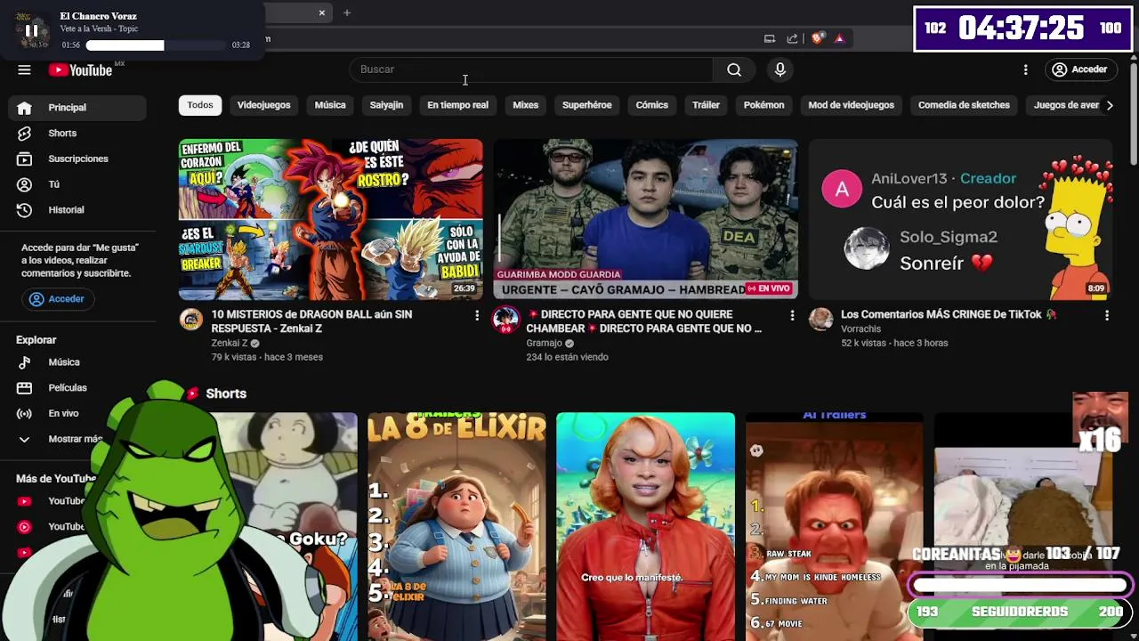The height and width of the screenshot is (641, 1139).
Task: Open the Vorrachis channel name
Action: coord(861,329)
